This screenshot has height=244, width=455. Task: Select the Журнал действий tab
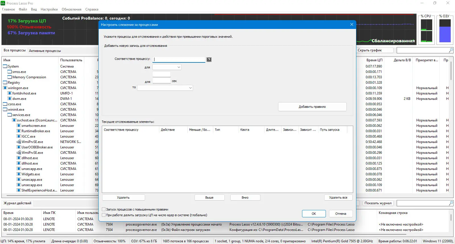pos(17,203)
